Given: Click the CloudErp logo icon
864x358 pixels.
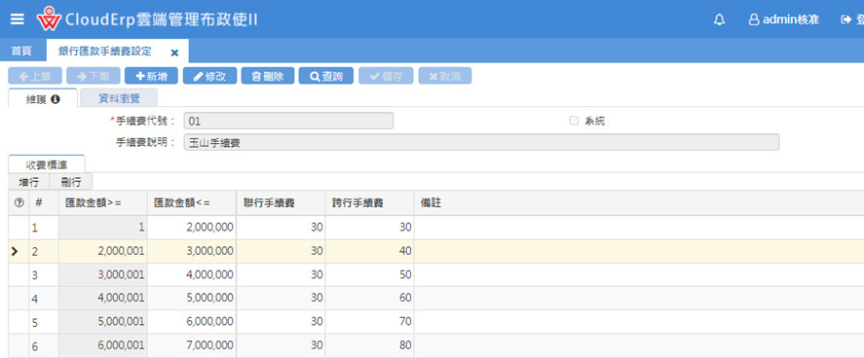Looking at the screenshot, I should point(49,19).
